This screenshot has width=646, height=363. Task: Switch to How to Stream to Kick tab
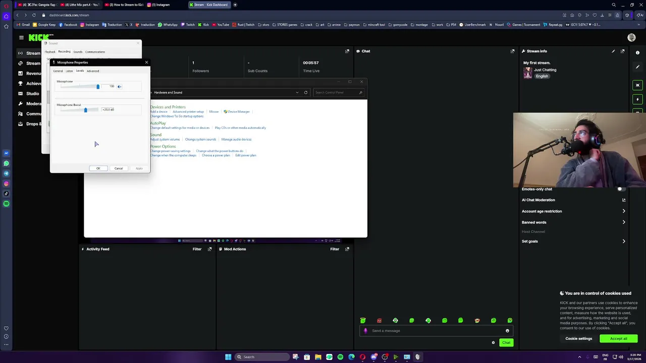[x=125, y=5]
